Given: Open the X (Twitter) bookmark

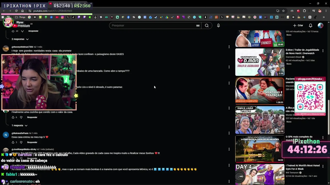Looking at the screenshot, I should [68, 17].
